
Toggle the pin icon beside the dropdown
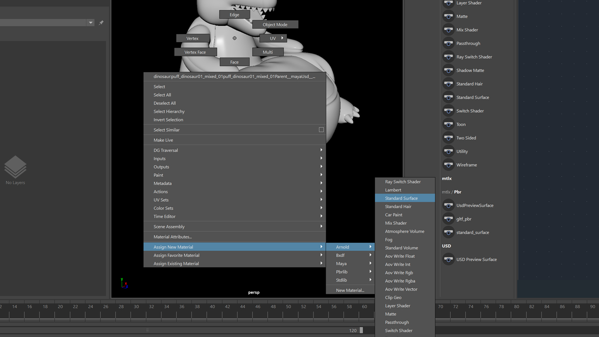tap(101, 23)
